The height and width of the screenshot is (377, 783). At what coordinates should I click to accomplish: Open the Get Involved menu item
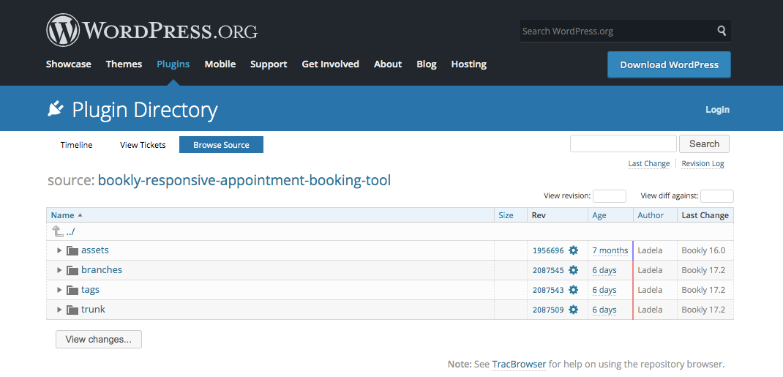[331, 64]
